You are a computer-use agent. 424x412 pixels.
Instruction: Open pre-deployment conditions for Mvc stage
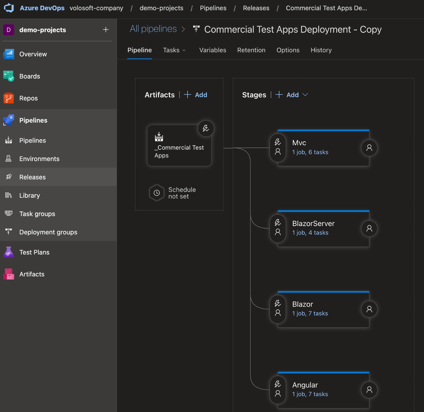278,148
